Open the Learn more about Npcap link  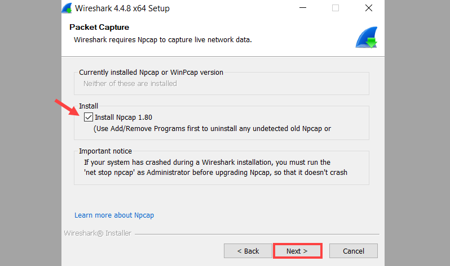(x=114, y=215)
